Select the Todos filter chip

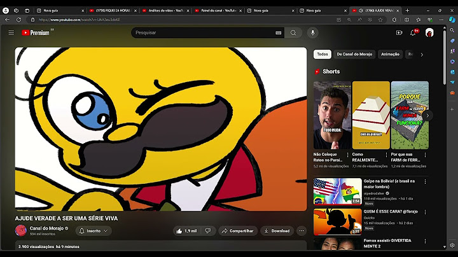click(322, 54)
